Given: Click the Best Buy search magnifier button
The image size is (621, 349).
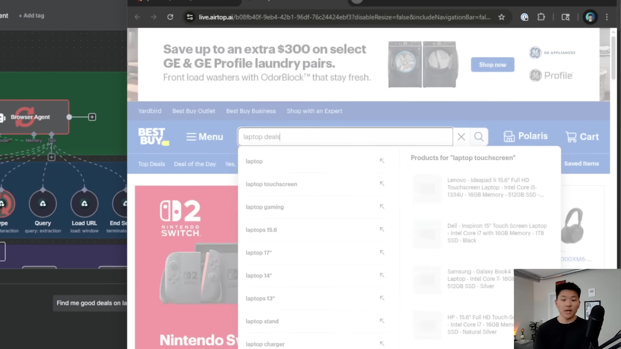Looking at the screenshot, I should (479, 137).
